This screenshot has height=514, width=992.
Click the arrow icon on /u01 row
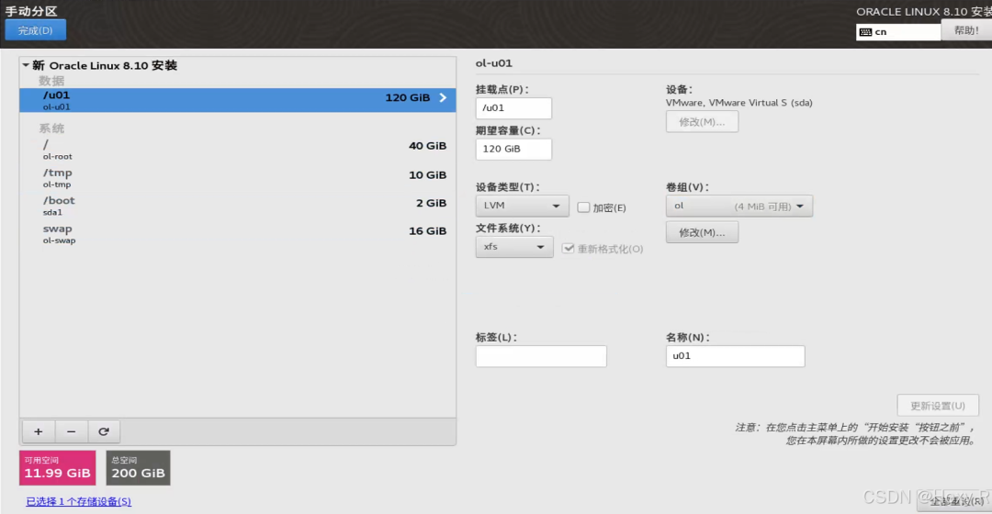(x=443, y=97)
